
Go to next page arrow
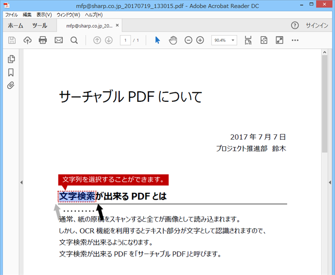(x=109, y=40)
